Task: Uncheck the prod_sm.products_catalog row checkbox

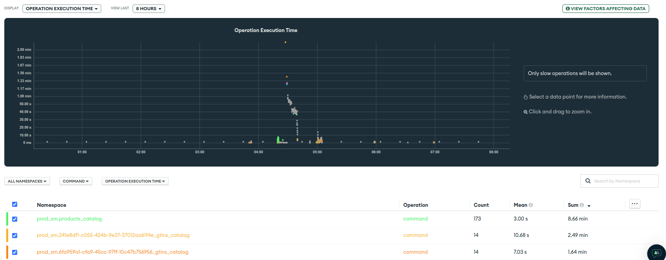Action: pos(15,219)
